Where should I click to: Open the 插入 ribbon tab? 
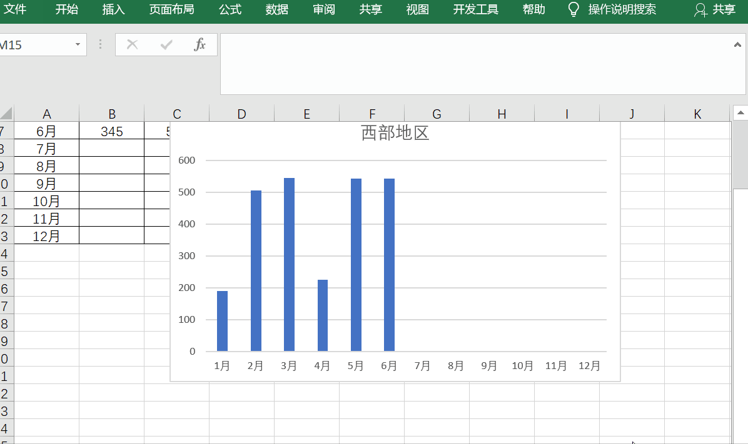tap(113, 9)
